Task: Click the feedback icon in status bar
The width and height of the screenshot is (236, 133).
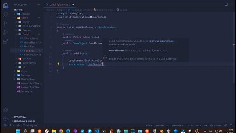Action: pyautogui.click(x=225, y=125)
